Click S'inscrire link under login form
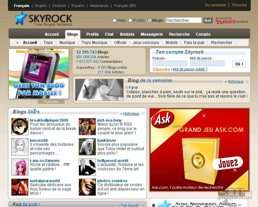Image resolution: width=258 pixels, height=207 pixels. [x=161, y=69]
